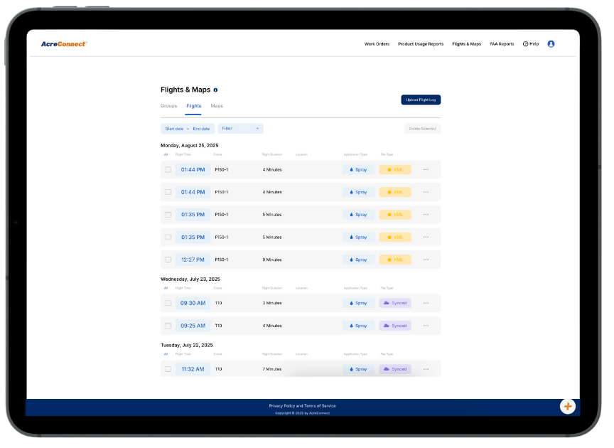Switch to the Maps tab

pyautogui.click(x=217, y=106)
